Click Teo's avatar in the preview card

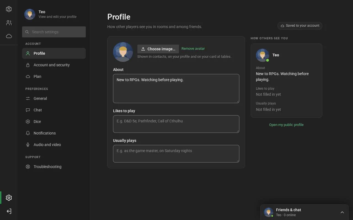tap(263, 55)
